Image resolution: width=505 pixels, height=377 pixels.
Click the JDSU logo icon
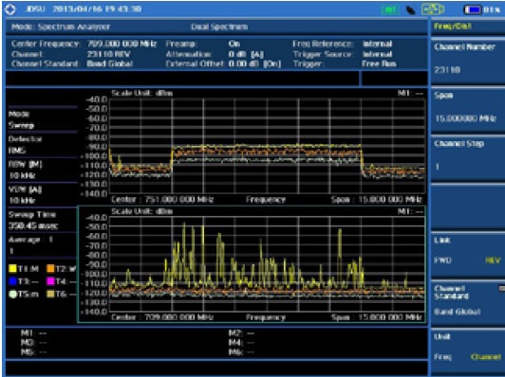10,9
